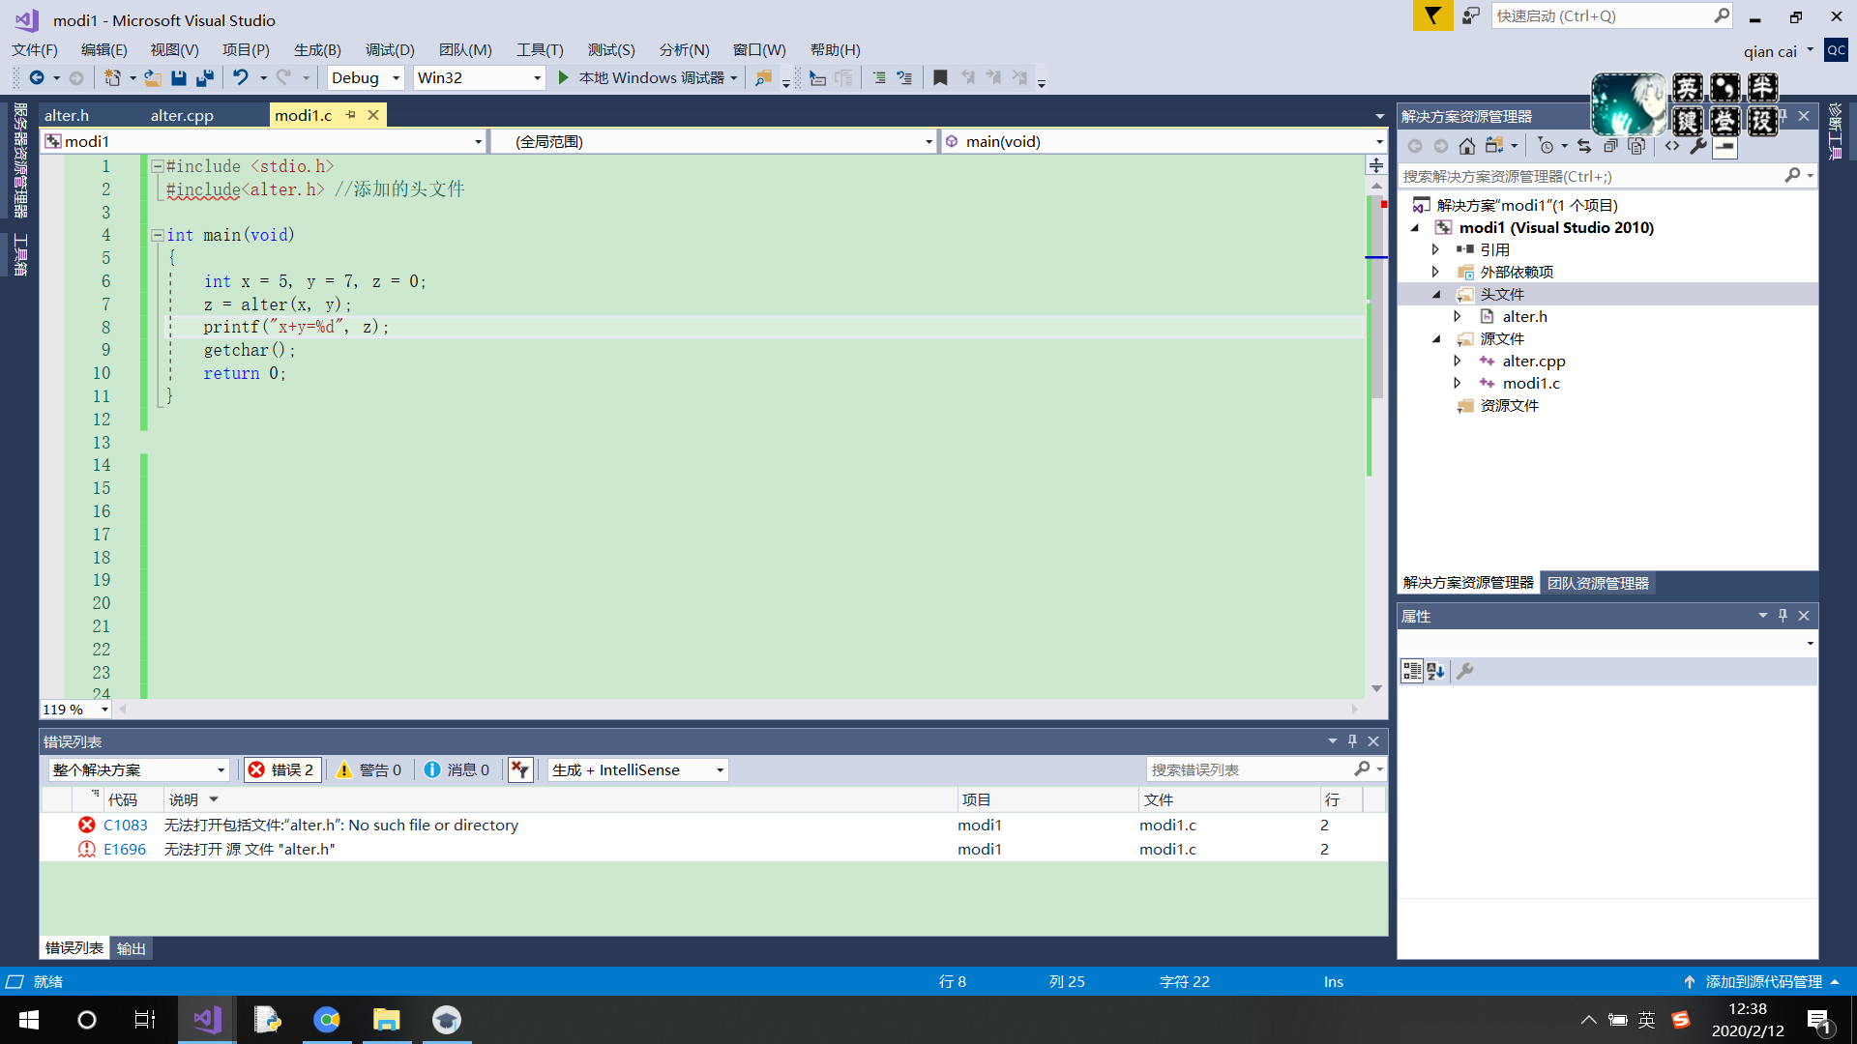Click the Save All toolbar icon
The image size is (1857, 1044).
[x=204, y=78]
